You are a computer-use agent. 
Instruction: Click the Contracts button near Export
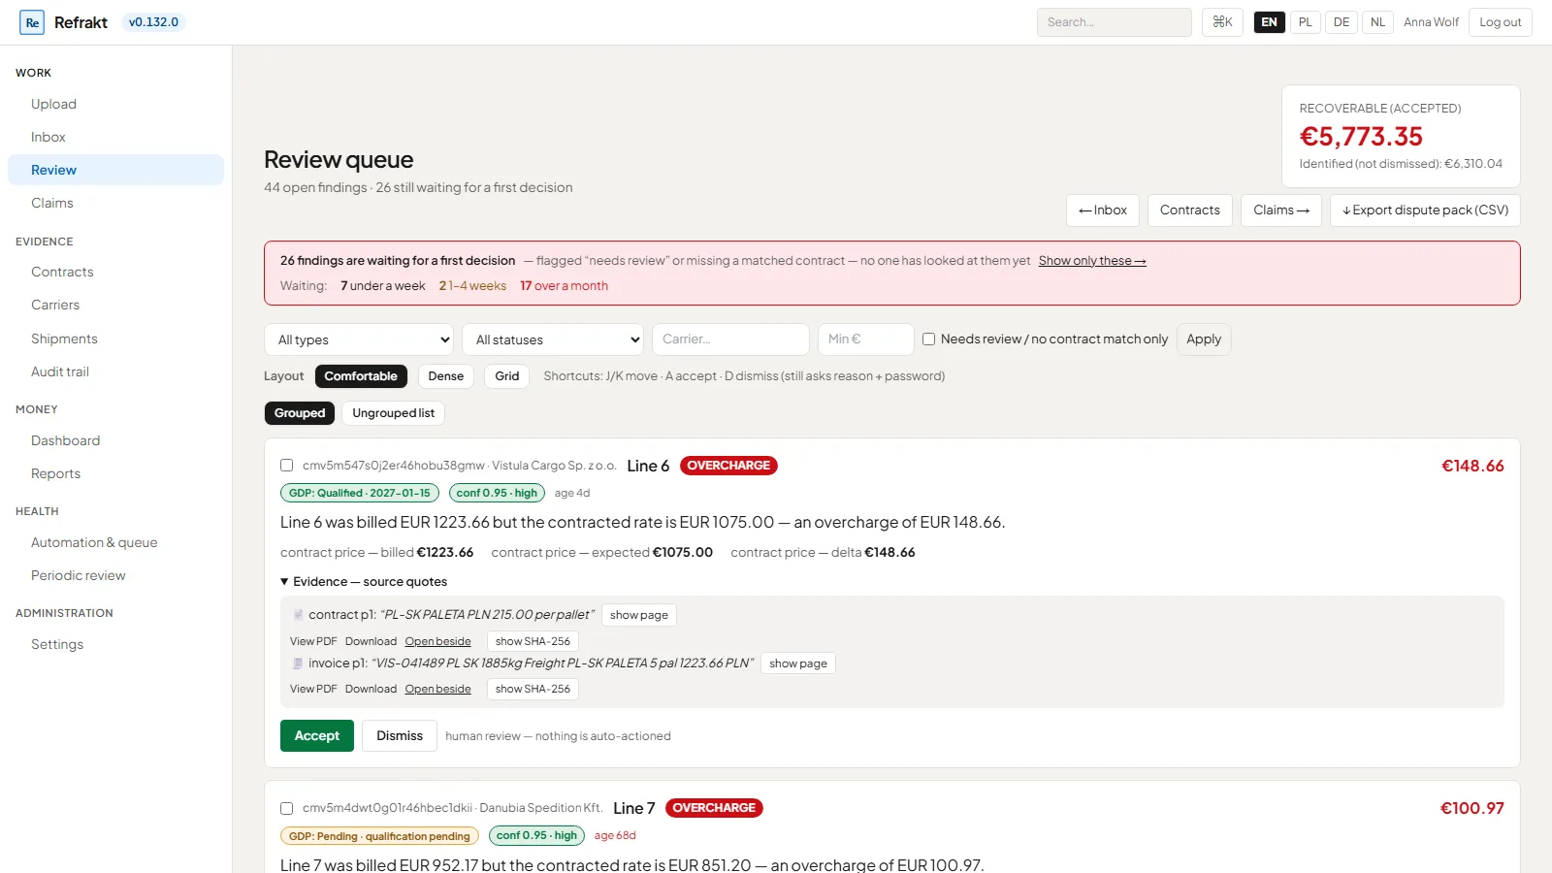tap(1190, 210)
